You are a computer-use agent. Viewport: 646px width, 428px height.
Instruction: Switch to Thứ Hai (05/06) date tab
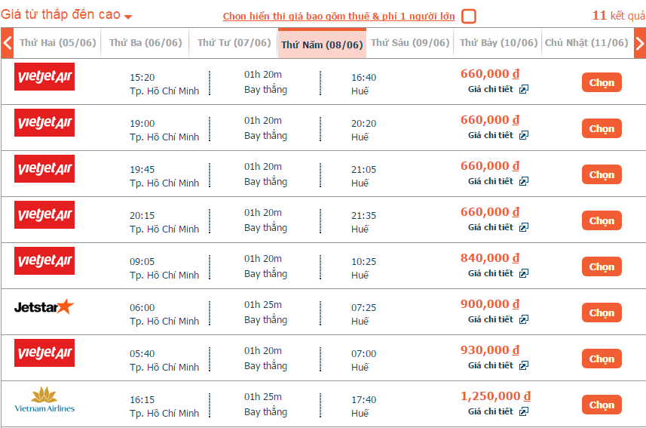pyautogui.click(x=58, y=43)
